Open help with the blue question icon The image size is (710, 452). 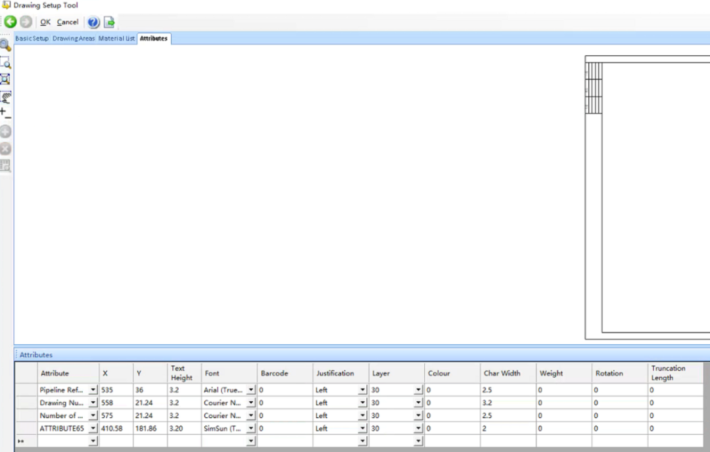(x=93, y=22)
